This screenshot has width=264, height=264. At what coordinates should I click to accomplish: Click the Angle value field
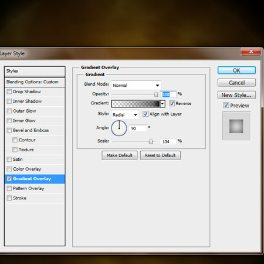(x=138, y=128)
